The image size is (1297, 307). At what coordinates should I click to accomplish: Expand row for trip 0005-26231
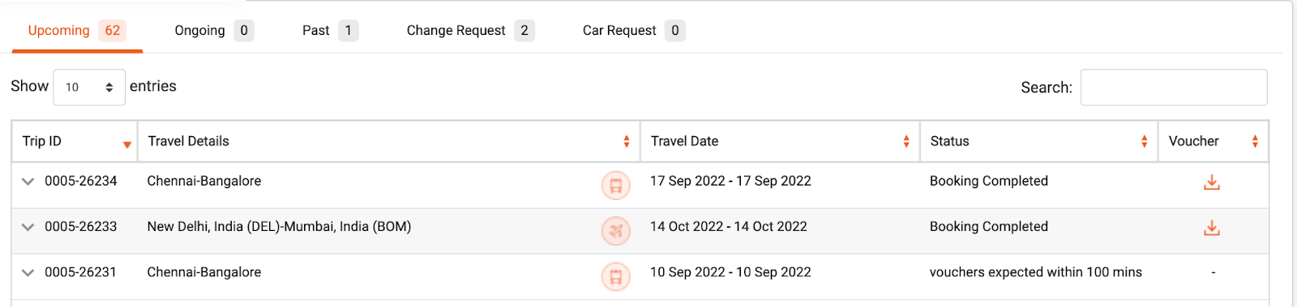coord(28,273)
